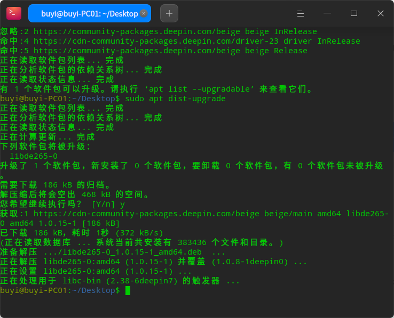Image resolution: width=394 pixels, height=318 pixels.
Task: Close the ~/Desktop terminal tab
Action: point(144,13)
